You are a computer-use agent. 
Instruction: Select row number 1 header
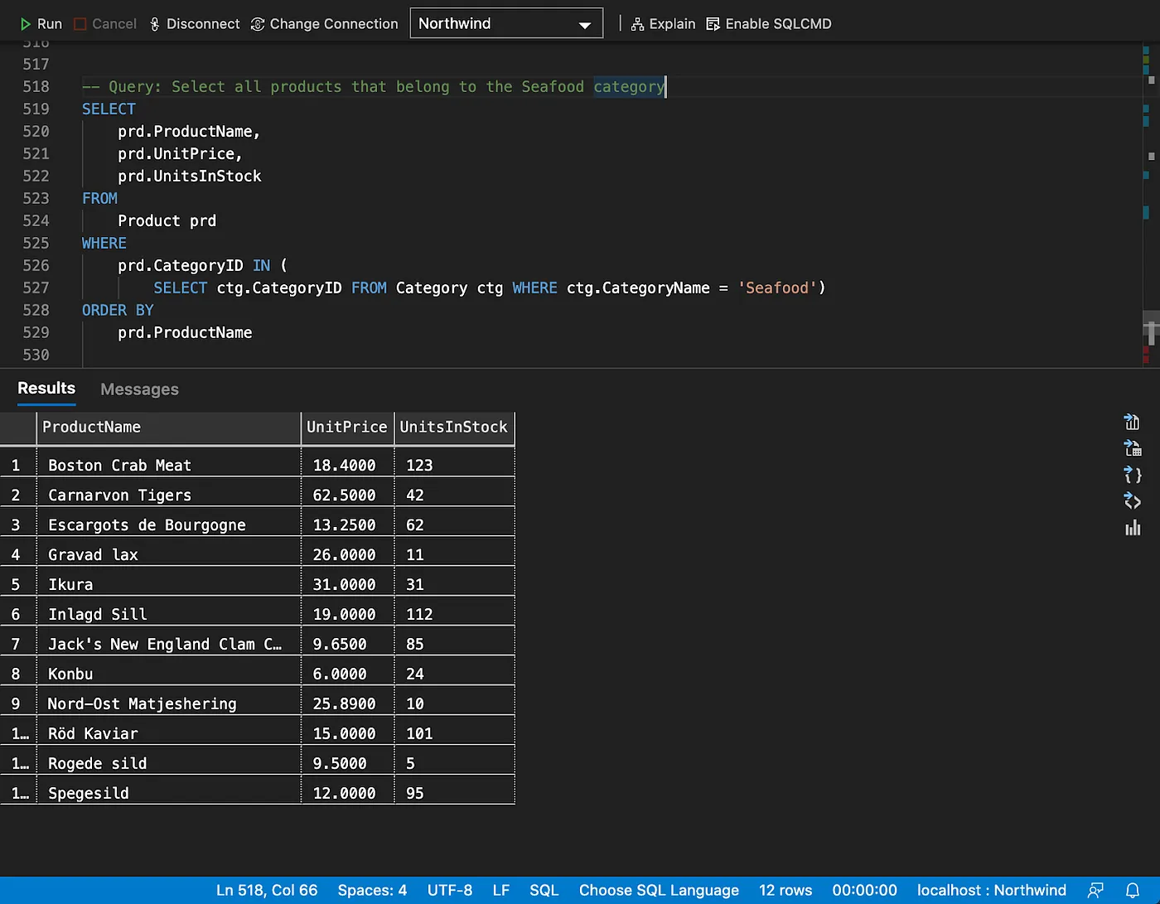[x=17, y=465]
